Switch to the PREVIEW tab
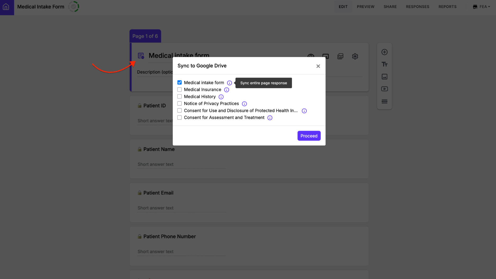The image size is (496, 279). (366, 7)
